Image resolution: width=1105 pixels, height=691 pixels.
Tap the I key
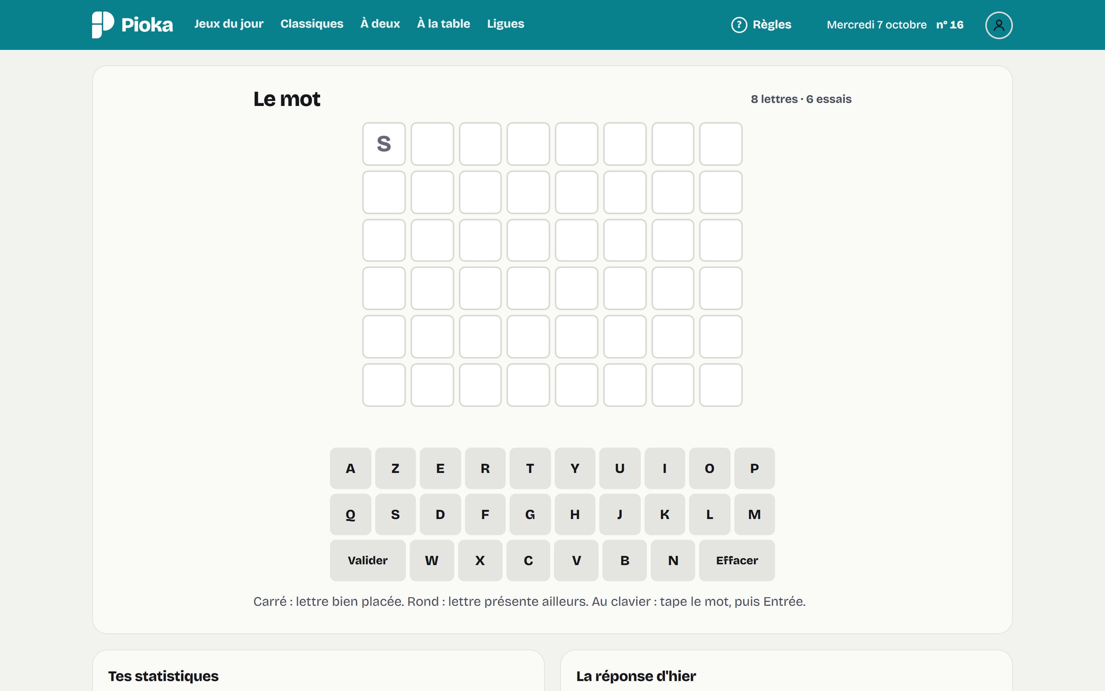664,468
